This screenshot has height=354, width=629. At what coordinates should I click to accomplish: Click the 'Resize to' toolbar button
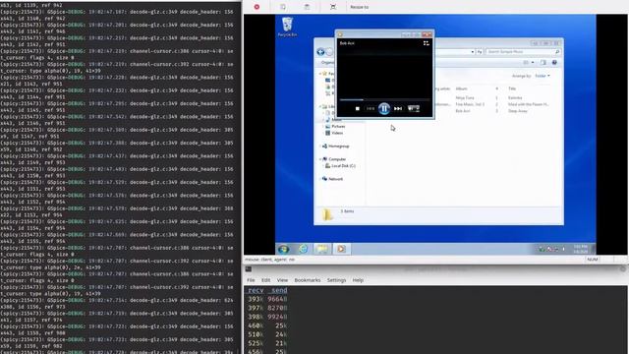coord(359,7)
